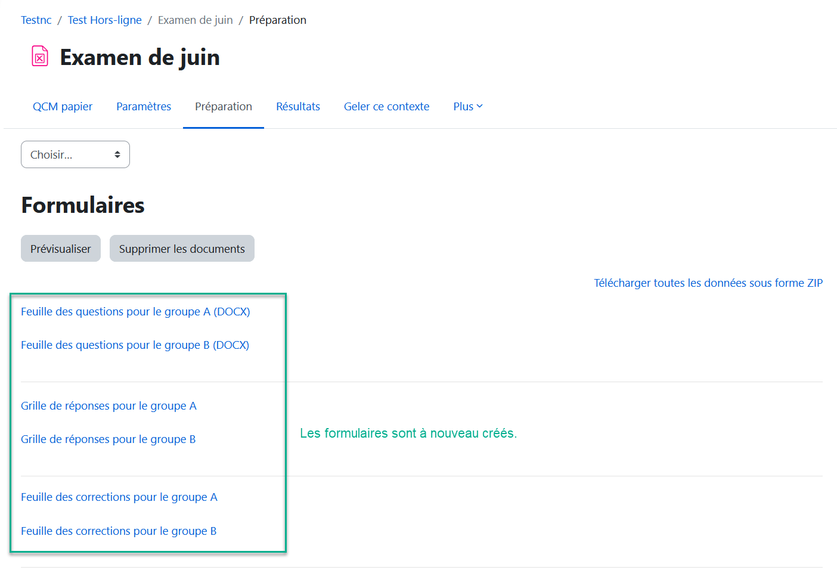Open Feuille des corrections pour le groupe B
The image size is (837, 570).
click(119, 531)
